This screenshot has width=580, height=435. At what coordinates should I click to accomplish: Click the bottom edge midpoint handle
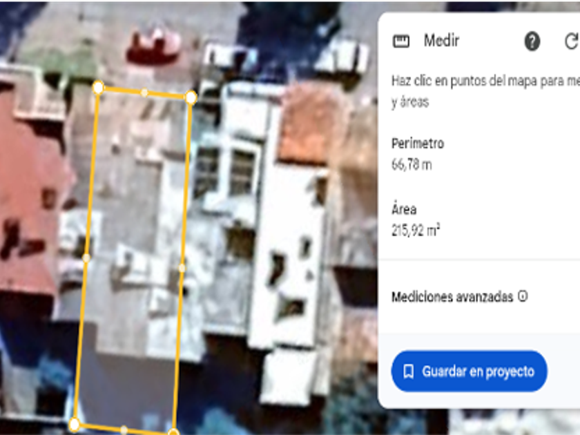tap(124, 429)
